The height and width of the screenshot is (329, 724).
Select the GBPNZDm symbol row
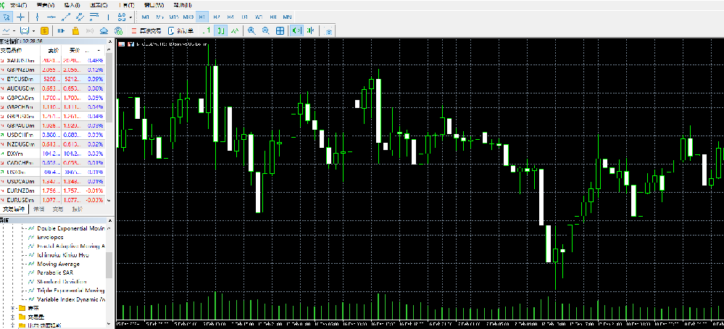pos(53,70)
